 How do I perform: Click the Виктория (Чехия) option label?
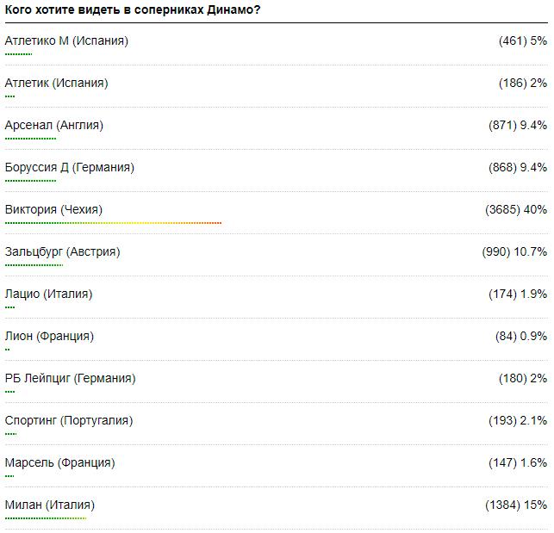tap(53, 209)
